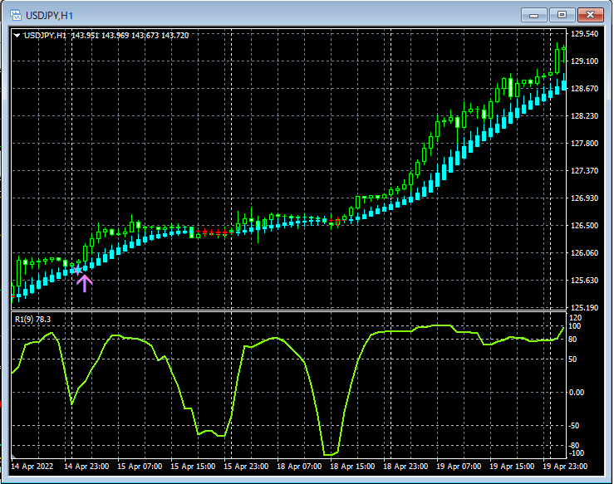Click the 126.060 price scale label
The image size is (614, 484).
pos(585,252)
